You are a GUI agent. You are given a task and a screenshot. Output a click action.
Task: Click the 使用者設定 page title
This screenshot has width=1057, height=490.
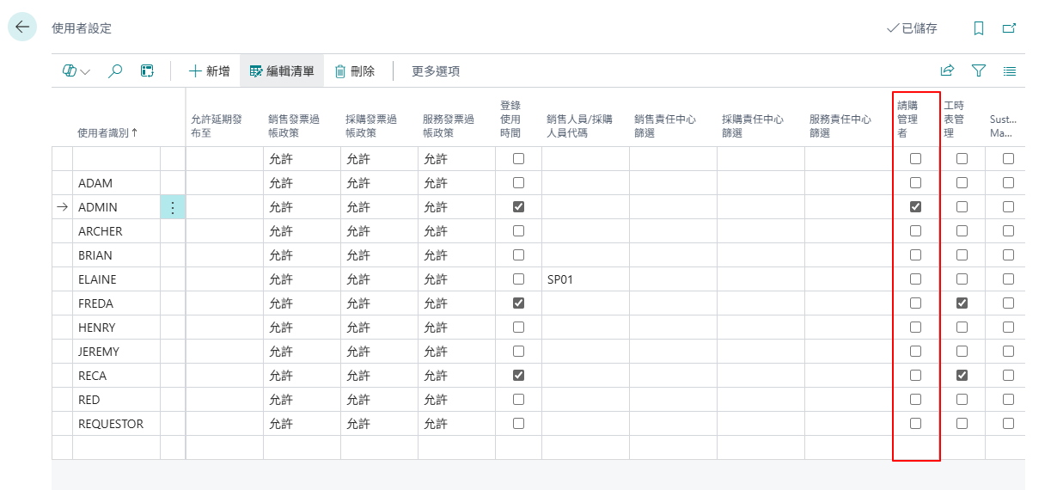82,28
